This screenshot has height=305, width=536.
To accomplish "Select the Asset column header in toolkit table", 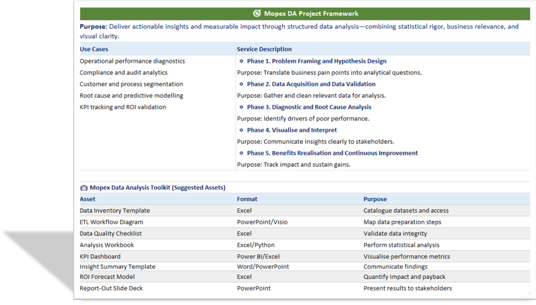I will (x=88, y=199).
